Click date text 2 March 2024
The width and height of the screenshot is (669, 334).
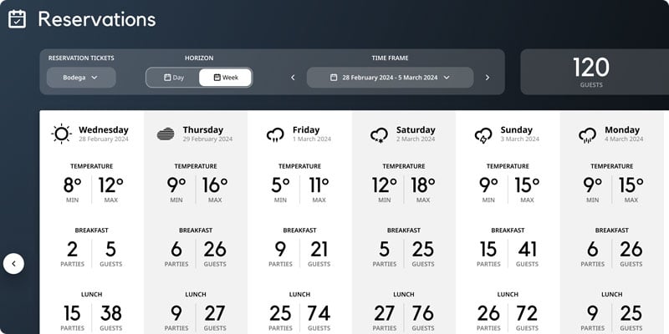tap(416, 139)
